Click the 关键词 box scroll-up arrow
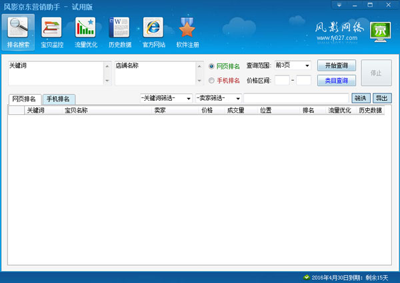Screen dimensions: 400x283 coord(107,66)
